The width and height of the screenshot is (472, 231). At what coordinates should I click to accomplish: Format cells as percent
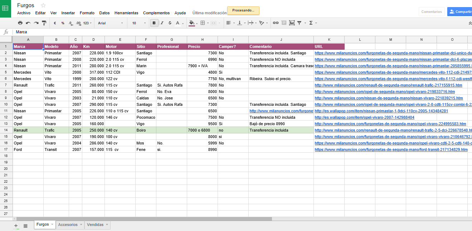(x=63, y=23)
